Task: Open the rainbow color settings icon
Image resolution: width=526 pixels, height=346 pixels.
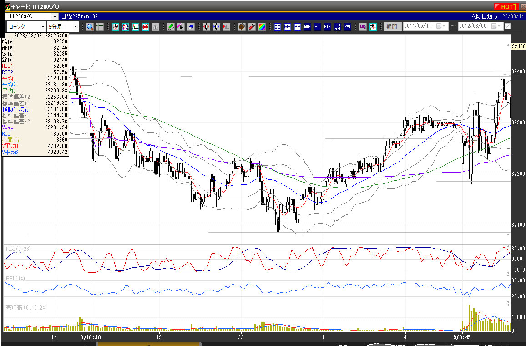Action: tap(262, 27)
